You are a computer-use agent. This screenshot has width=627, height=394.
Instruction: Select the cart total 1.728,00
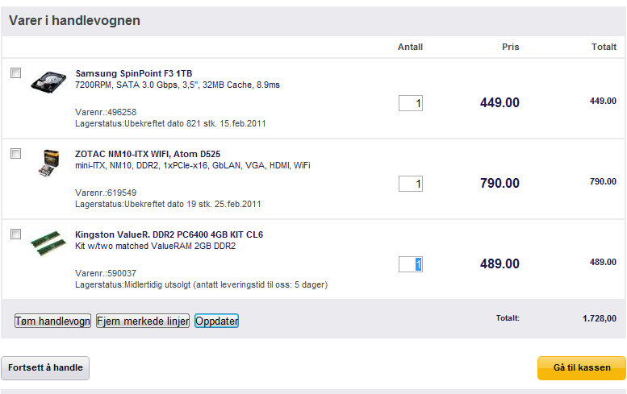point(599,318)
